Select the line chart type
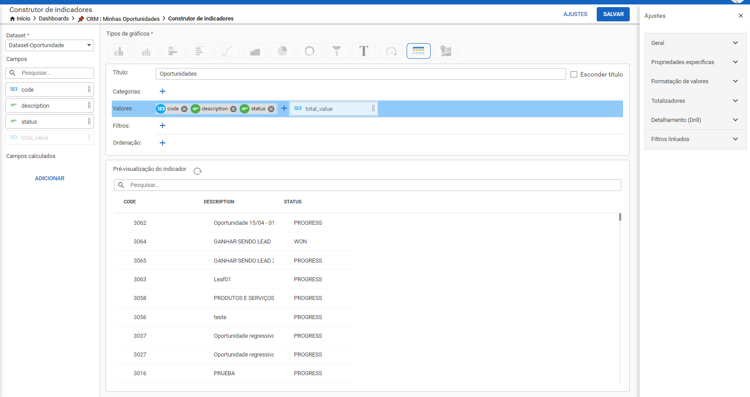 228,51
